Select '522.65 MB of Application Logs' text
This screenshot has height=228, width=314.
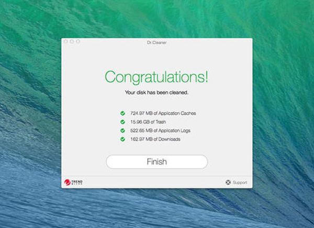pos(160,131)
